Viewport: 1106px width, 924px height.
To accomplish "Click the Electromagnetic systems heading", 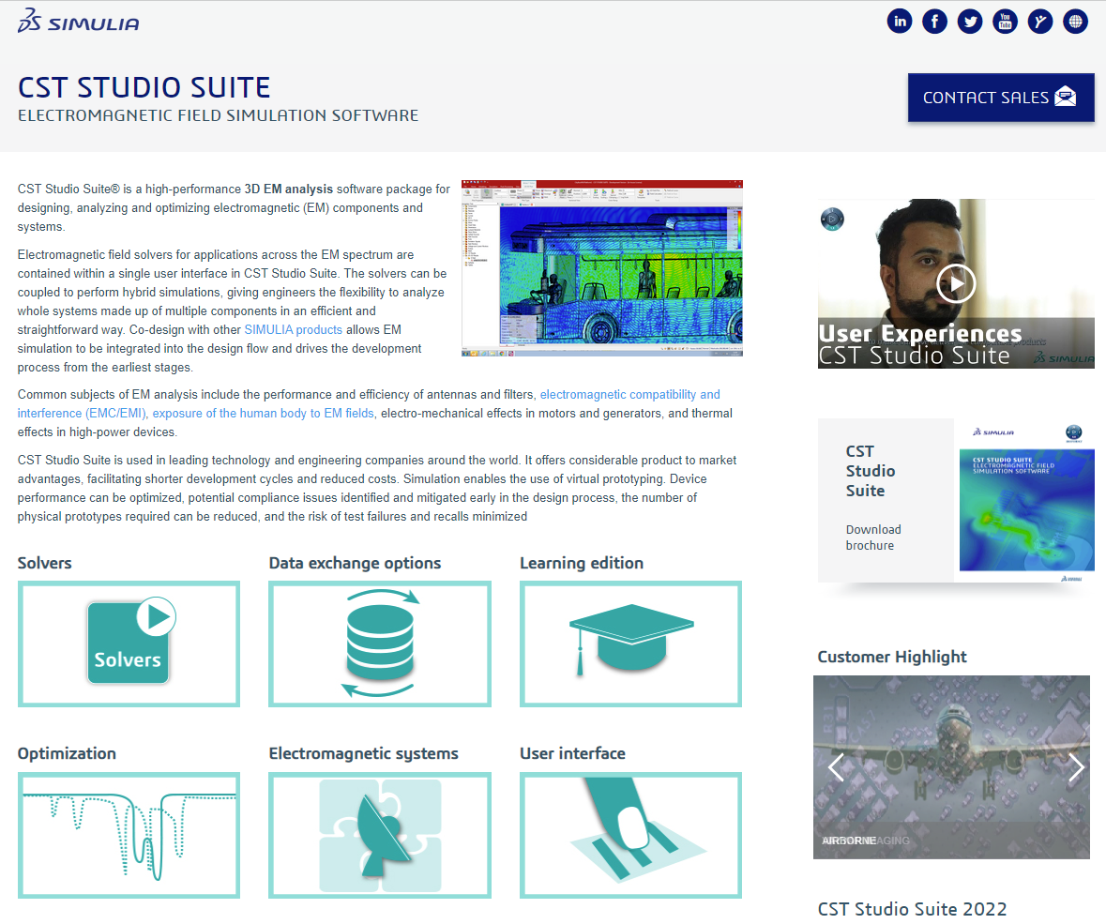I will click(x=363, y=753).
